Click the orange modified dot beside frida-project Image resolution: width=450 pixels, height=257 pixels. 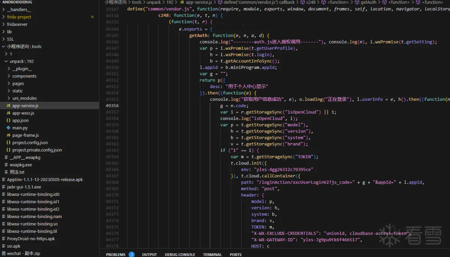click(92, 16)
